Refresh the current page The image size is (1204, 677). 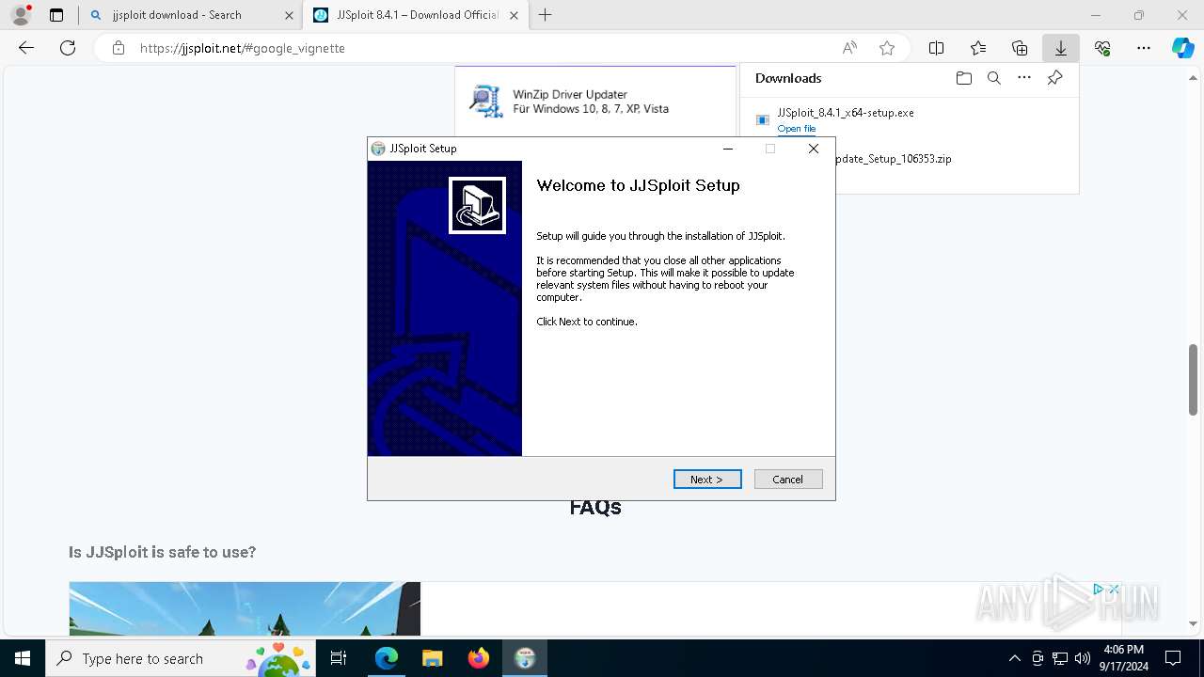coord(68,48)
